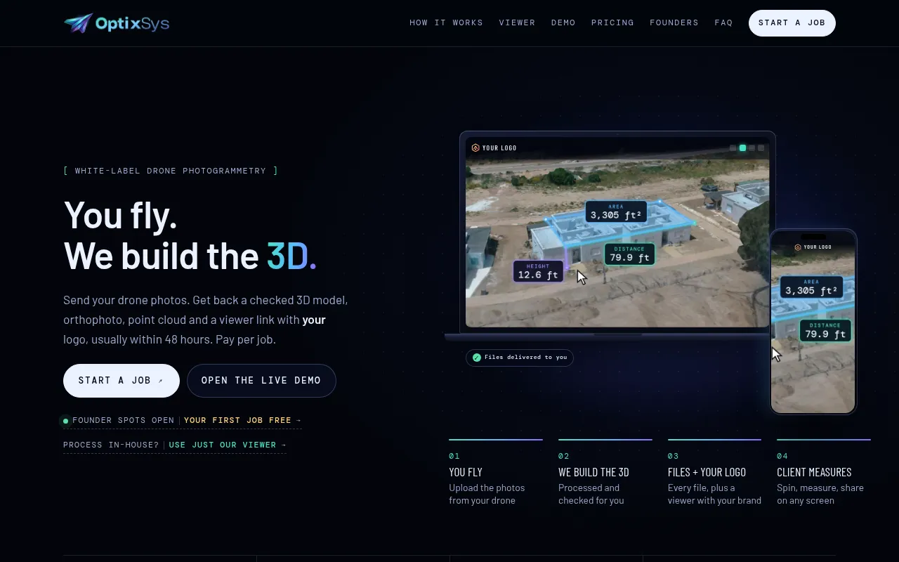Screen dimensions: 899x562
Task: Click the Distance 79.9 ft label on laptop
Action: 629,254
